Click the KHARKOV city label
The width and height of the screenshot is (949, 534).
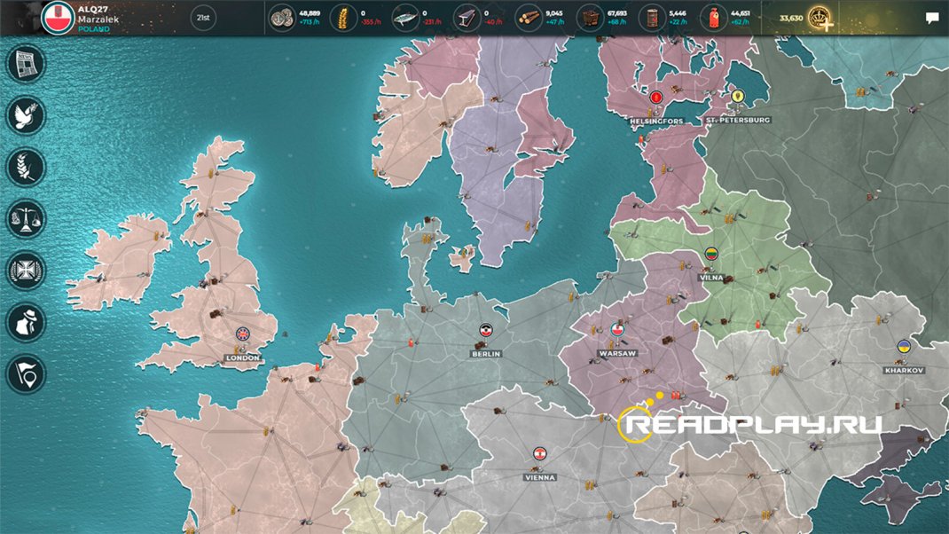pos(905,370)
